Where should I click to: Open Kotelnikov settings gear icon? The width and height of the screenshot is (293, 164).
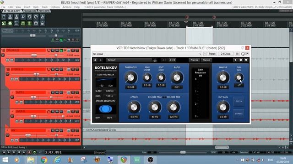241,60
